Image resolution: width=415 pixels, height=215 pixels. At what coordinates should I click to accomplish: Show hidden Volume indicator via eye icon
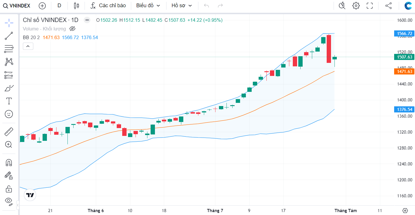click(x=72, y=29)
